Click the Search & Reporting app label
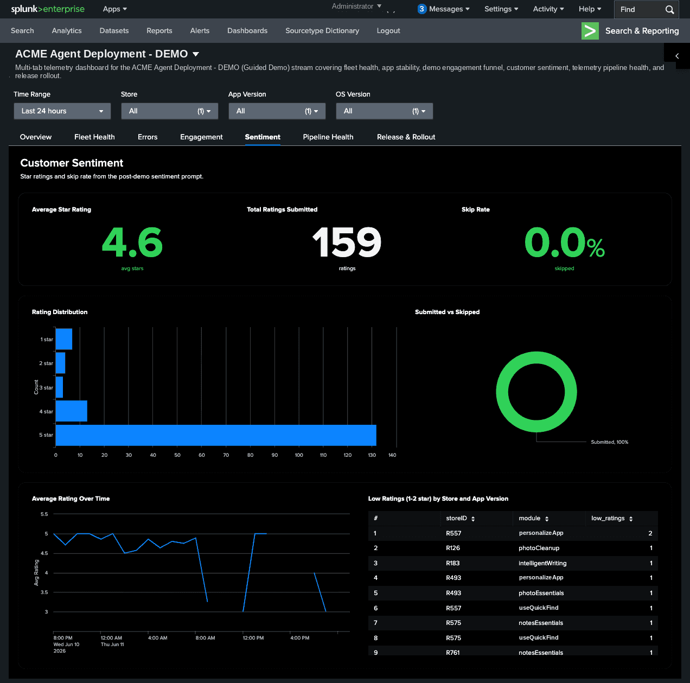690x683 pixels. coord(642,31)
